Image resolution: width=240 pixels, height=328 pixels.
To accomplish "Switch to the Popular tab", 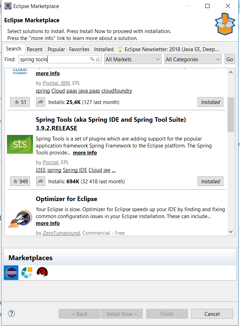I will point(56,49).
